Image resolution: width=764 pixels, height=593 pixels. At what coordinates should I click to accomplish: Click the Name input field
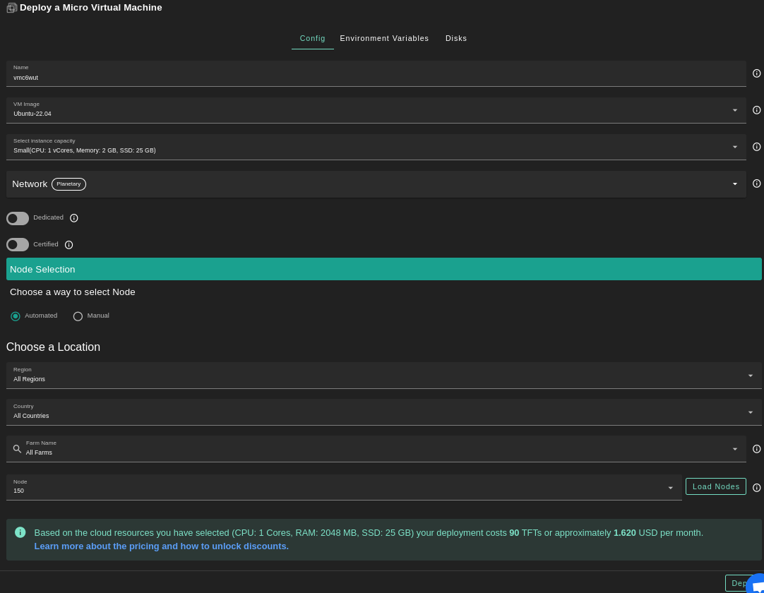coord(376,77)
